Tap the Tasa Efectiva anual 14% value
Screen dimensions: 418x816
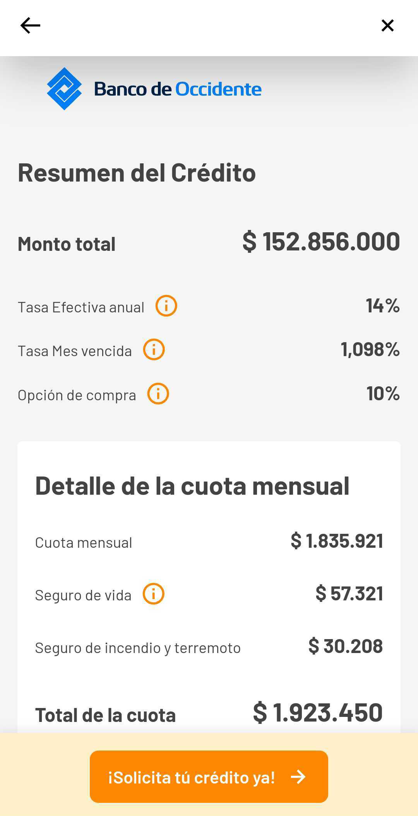[383, 306]
